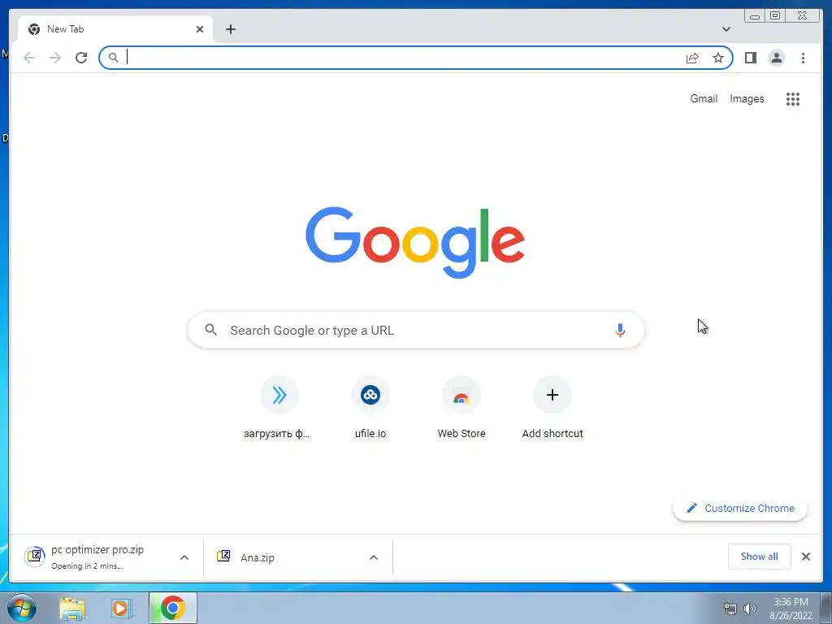
Task: Click the Chrome taskbar button
Action: tap(173, 608)
